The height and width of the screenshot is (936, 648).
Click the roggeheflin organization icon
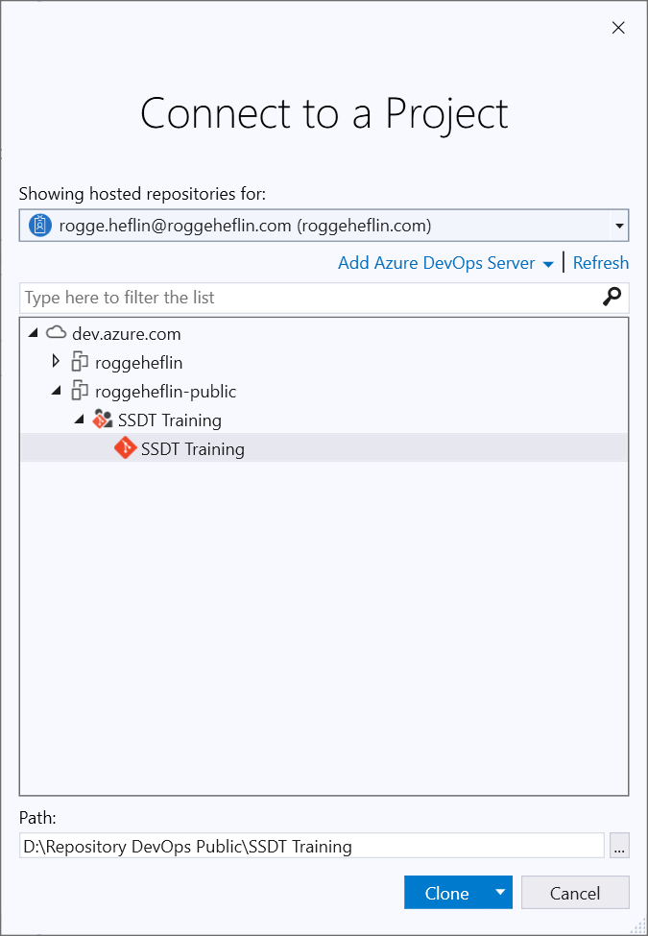(80, 362)
